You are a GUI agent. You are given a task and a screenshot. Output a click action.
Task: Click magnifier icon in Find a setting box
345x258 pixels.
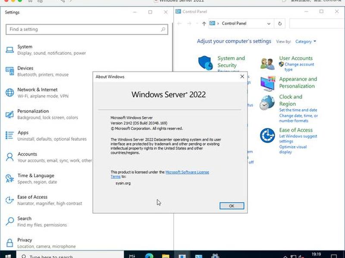click(x=163, y=29)
